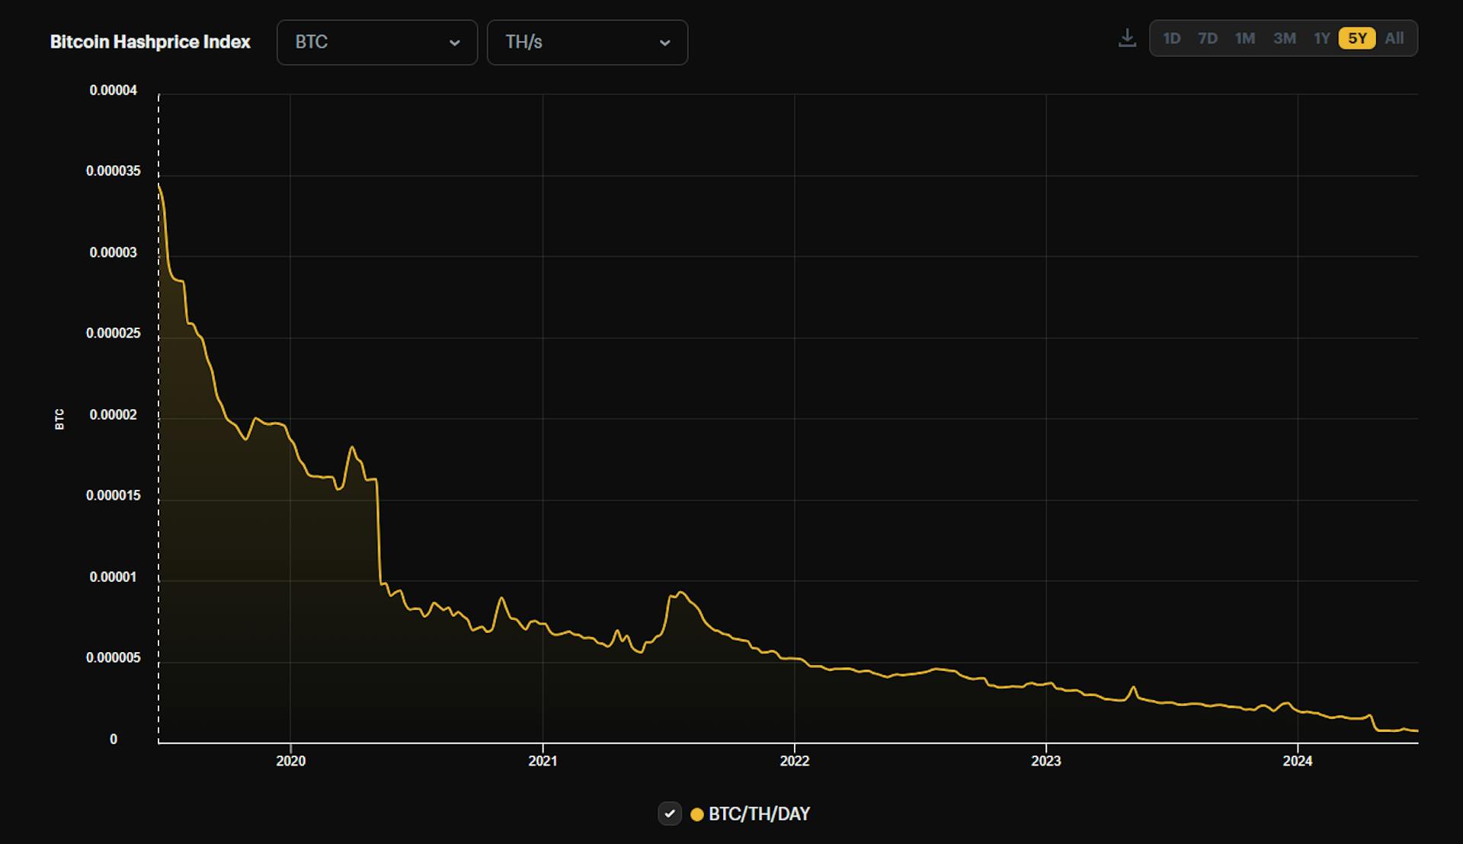Show All time range data

[x=1394, y=38]
